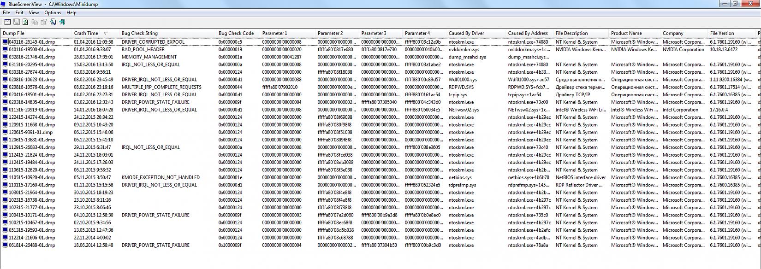Select BAD_POOL_HEADER bug check string cell
Viewport: 761px width, 269px height.
point(143,49)
